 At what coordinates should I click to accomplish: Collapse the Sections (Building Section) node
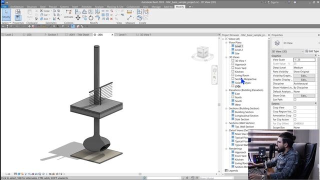[x=226, y=108]
